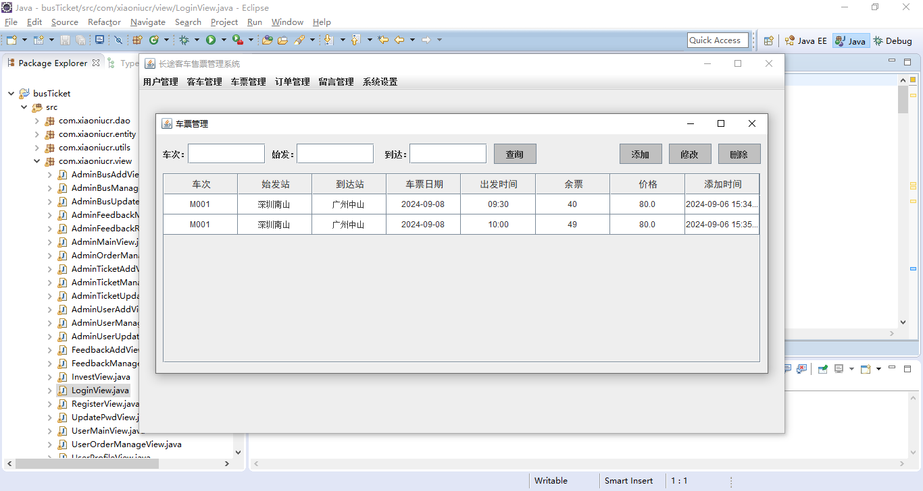
Task: Open the 客车管理 menu
Action: [x=205, y=82]
